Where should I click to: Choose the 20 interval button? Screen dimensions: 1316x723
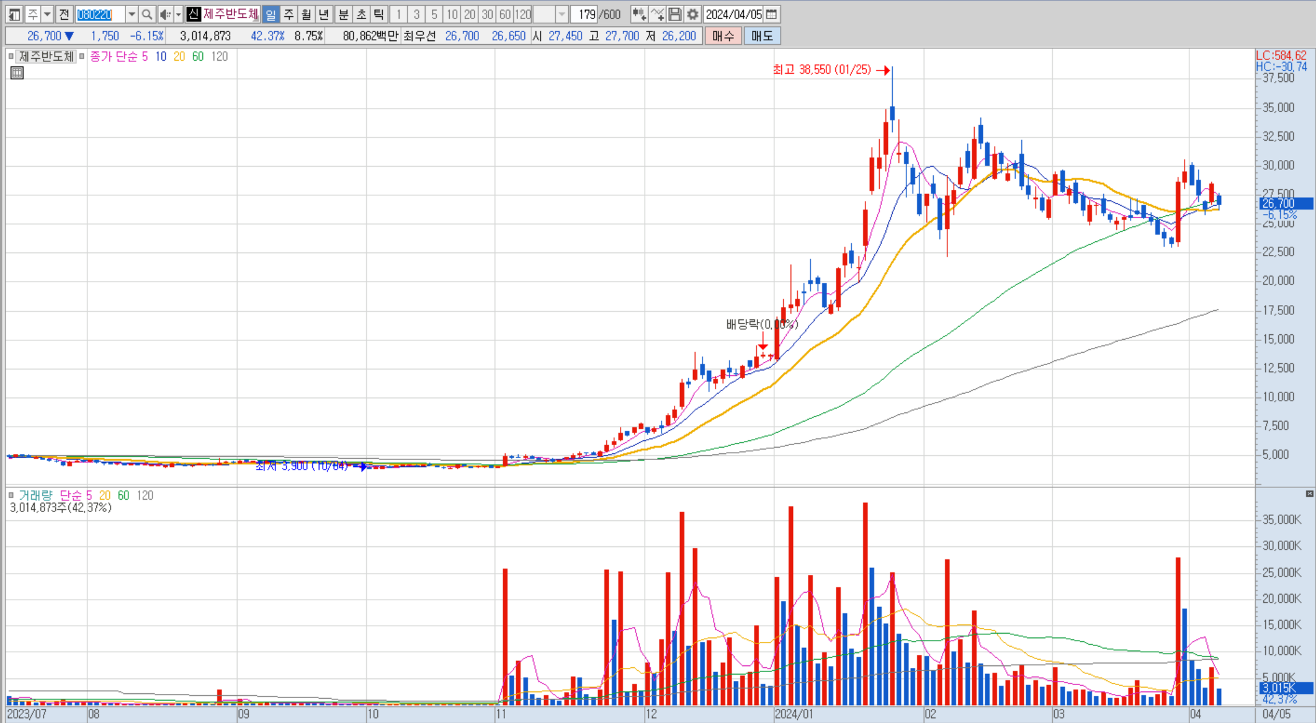(470, 14)
